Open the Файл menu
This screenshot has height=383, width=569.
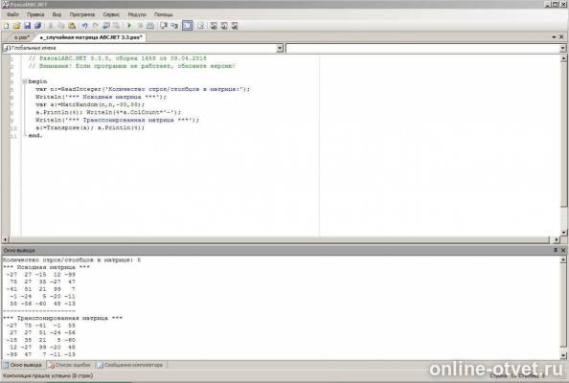click(12, 14)
